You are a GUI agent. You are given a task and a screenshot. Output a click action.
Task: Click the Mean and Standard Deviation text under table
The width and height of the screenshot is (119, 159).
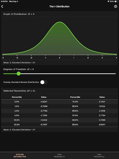point(19,130)
